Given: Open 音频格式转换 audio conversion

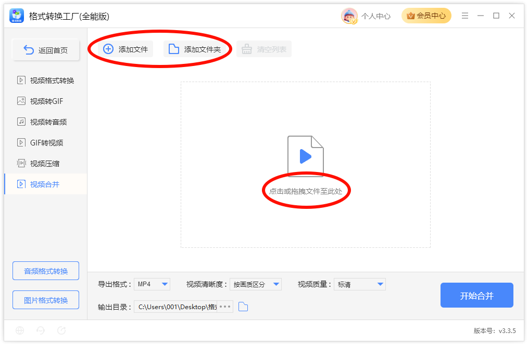Looking at the screenshot, I should click(x=46, y=271).
